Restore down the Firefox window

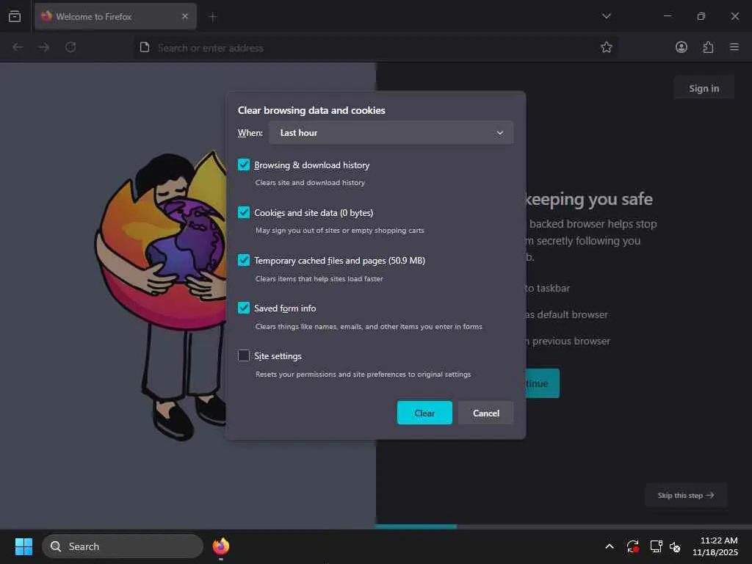tap(701, 16)
